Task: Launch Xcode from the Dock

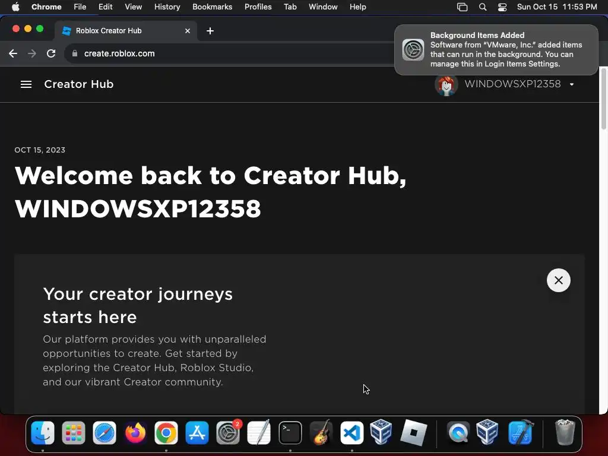Action: [521, 433]
